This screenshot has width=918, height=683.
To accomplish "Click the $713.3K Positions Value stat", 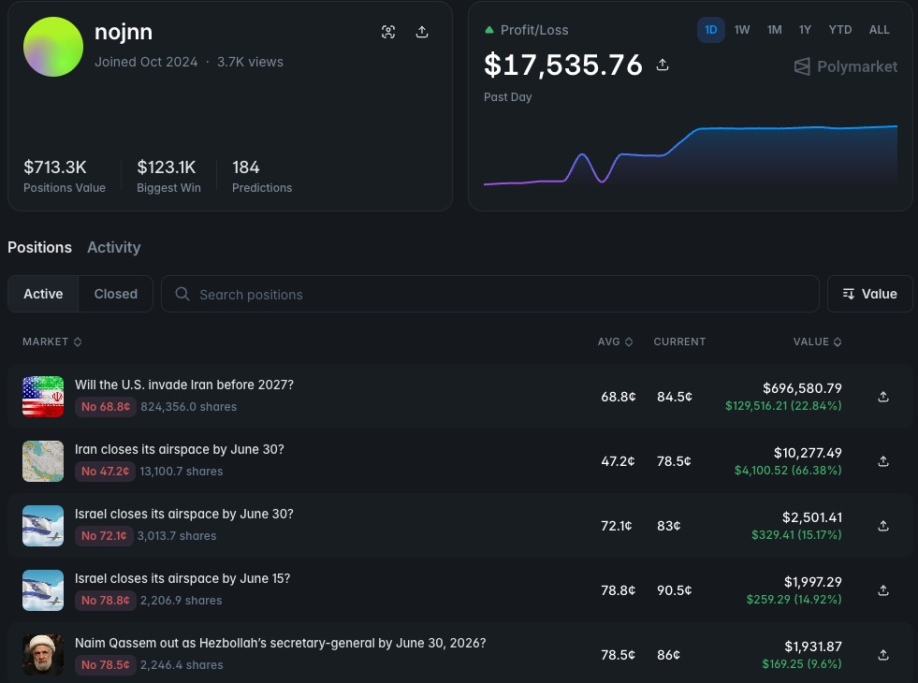I will pos(65,176).
